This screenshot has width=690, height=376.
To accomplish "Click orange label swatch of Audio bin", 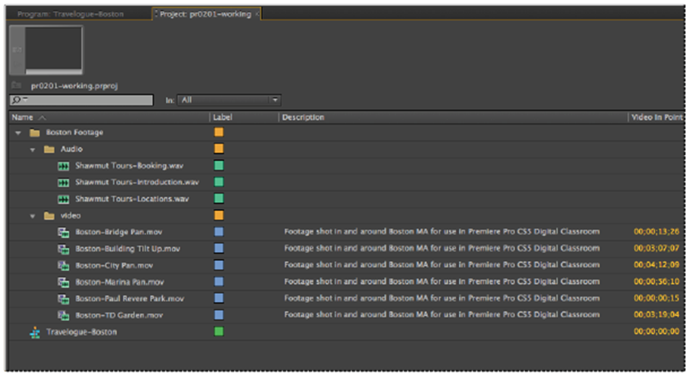I will pos(219,149).
